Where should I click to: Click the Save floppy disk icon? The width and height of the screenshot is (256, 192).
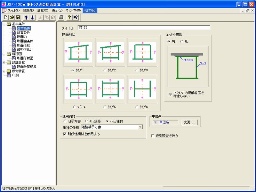pos(18,17)
